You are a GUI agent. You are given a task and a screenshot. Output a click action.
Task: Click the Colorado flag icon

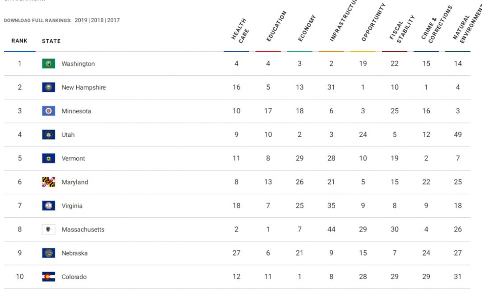(49, 277)
